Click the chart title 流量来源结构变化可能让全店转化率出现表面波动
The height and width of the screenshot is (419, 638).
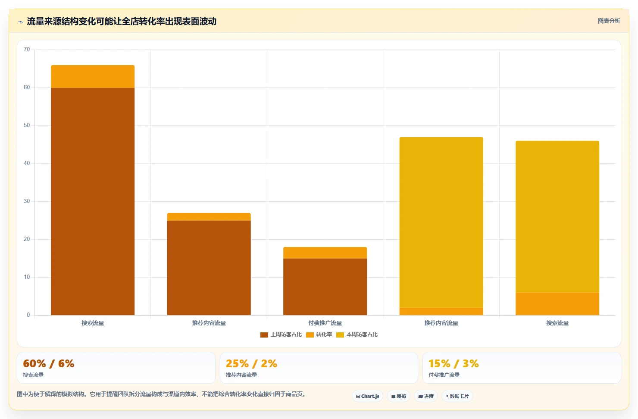tap(122, 22)
